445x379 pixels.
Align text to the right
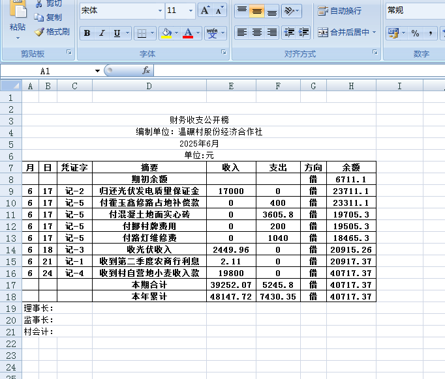pyautogui.click(x=272, y=33)
